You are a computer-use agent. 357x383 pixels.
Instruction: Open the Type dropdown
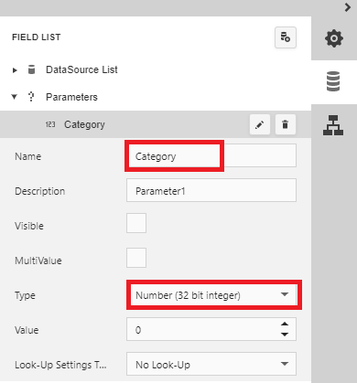point(211,295)
